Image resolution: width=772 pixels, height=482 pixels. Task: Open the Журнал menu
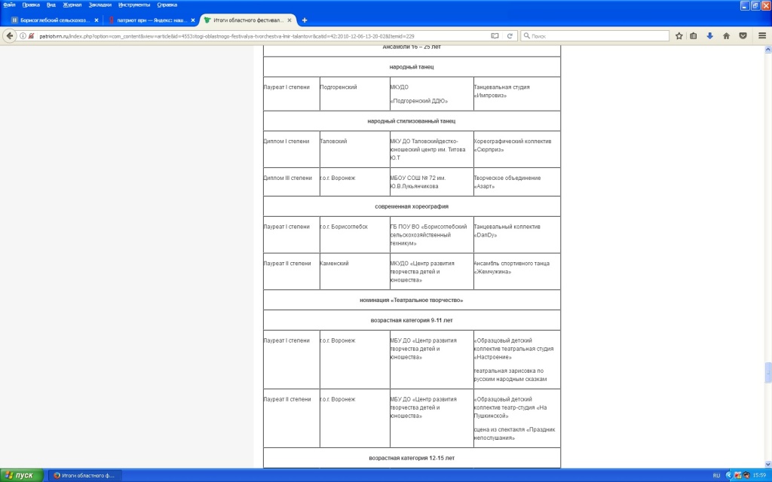point(72,5)
